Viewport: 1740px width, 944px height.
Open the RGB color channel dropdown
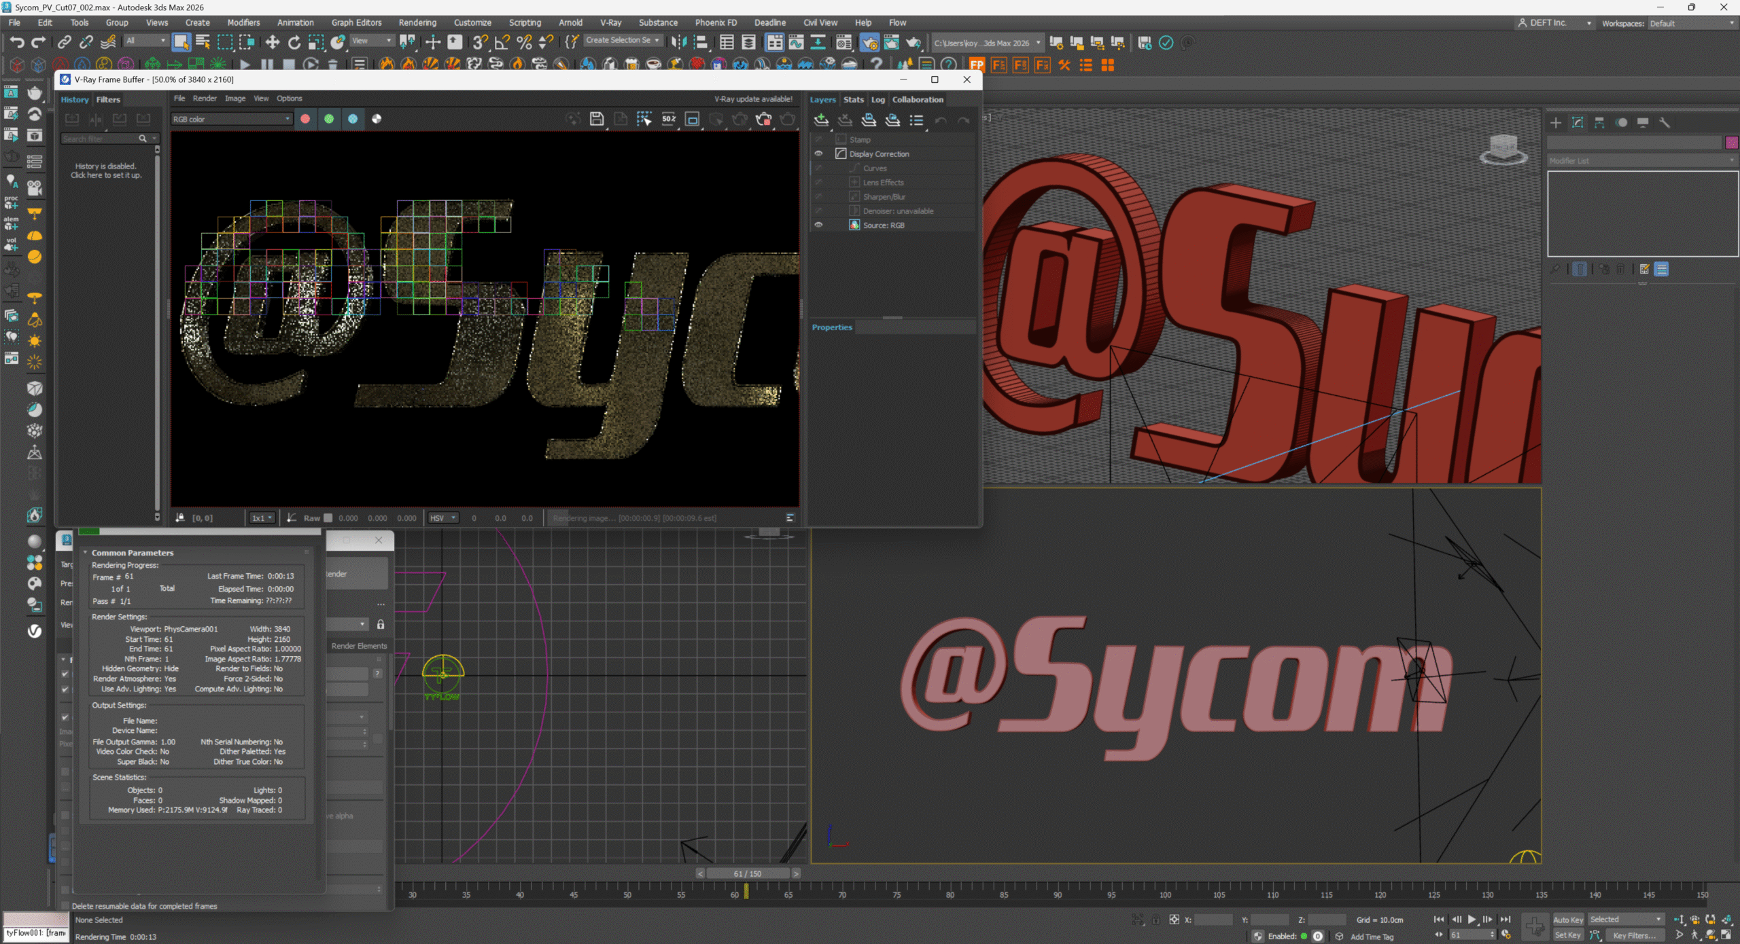coord(231,119)
